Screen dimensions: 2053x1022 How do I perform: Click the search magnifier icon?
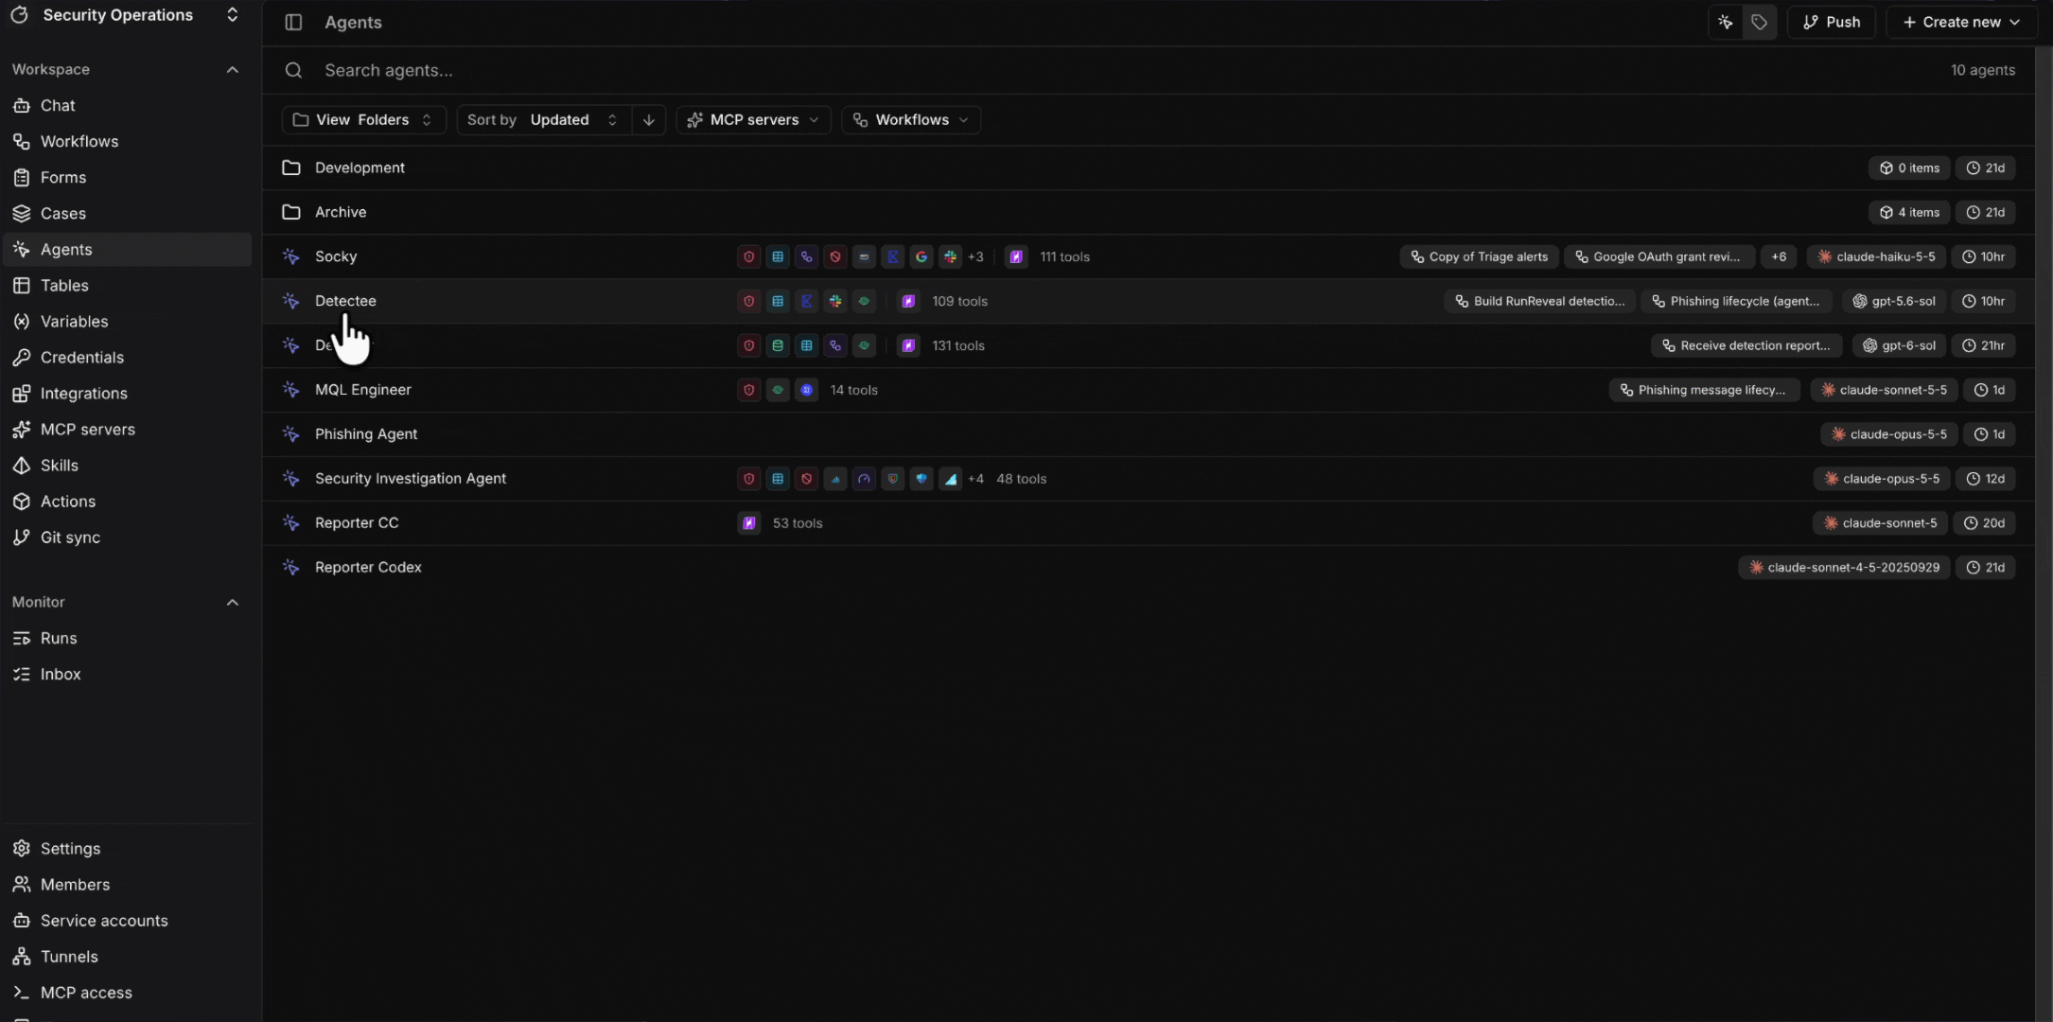point(293,70)
